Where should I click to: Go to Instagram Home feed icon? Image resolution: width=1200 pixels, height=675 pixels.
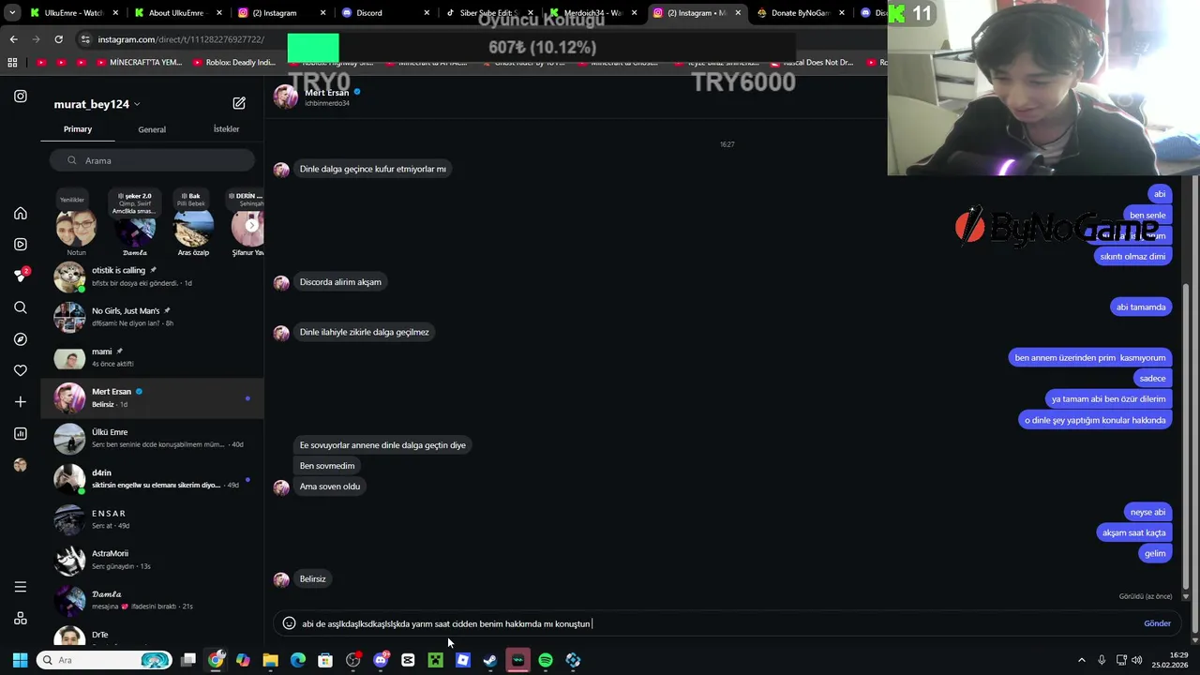[x=21, y=213]
